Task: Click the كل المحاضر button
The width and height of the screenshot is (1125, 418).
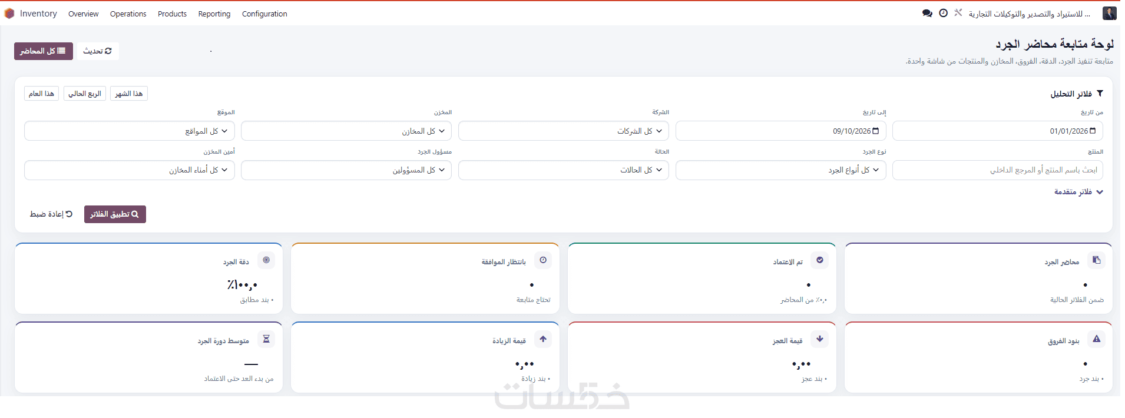Action: (x=44, y=51)
